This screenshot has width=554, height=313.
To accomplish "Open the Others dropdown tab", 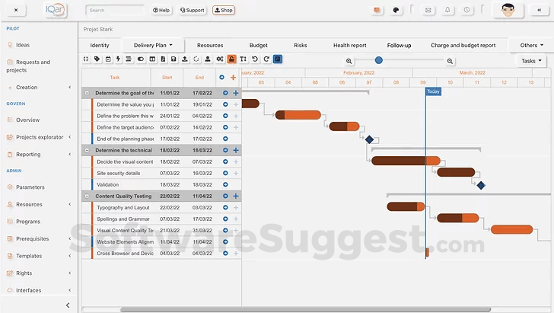I will [x=531, y=46].
